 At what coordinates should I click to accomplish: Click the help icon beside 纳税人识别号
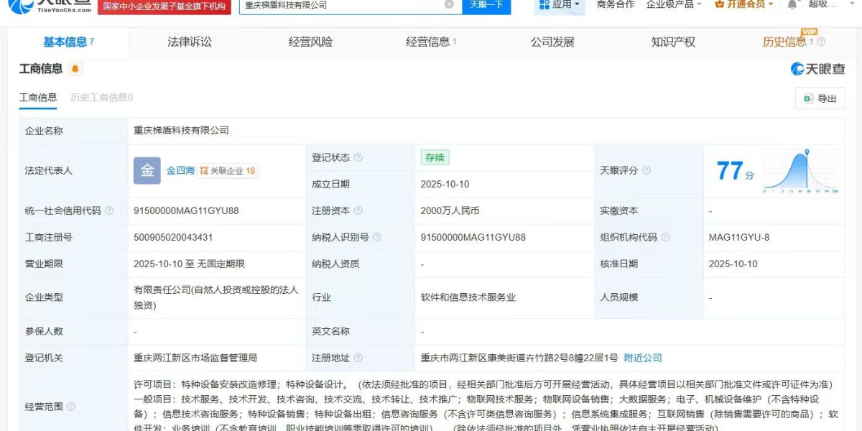tap(377, 238)
